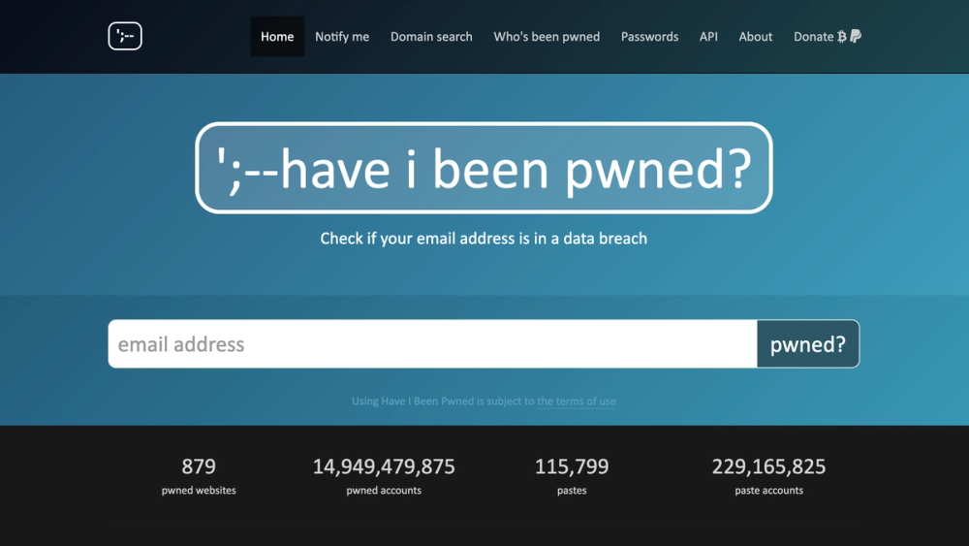Click 'Check if your email address is in a data breach' text
Image resolution: width=969 pixels, height=546 pixels.
coord(484,238)
